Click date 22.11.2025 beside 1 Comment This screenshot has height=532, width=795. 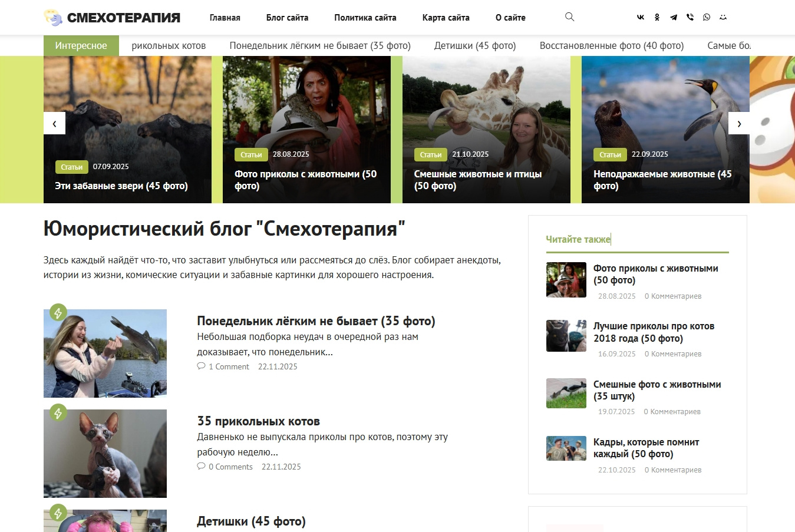click(278, 366)
